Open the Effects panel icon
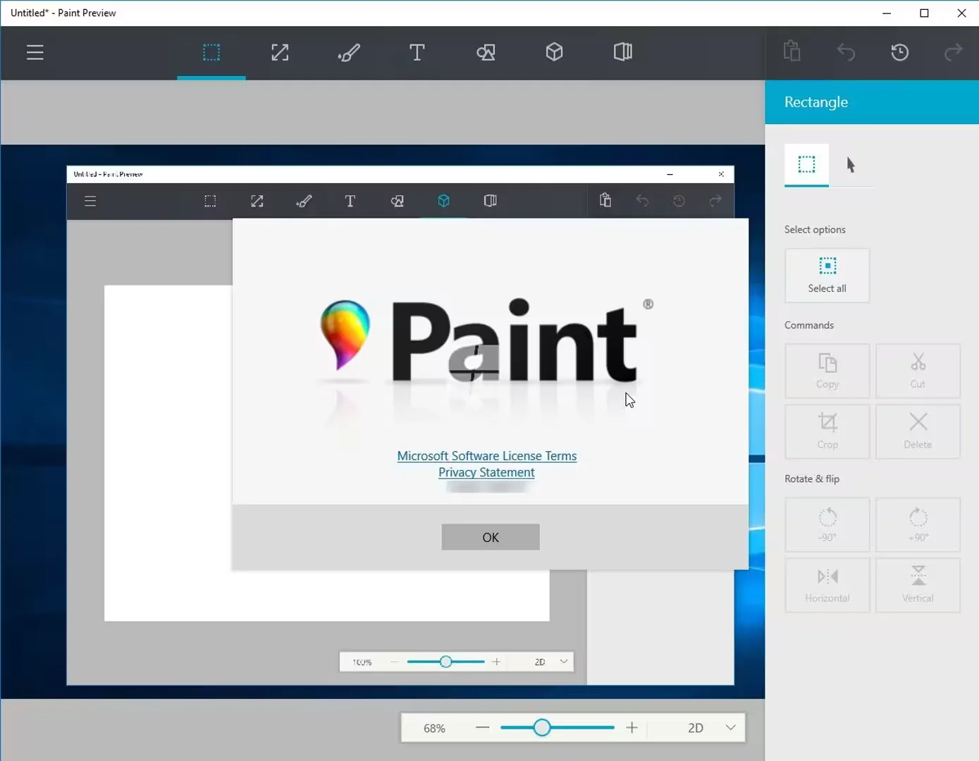 coord(623,53)
